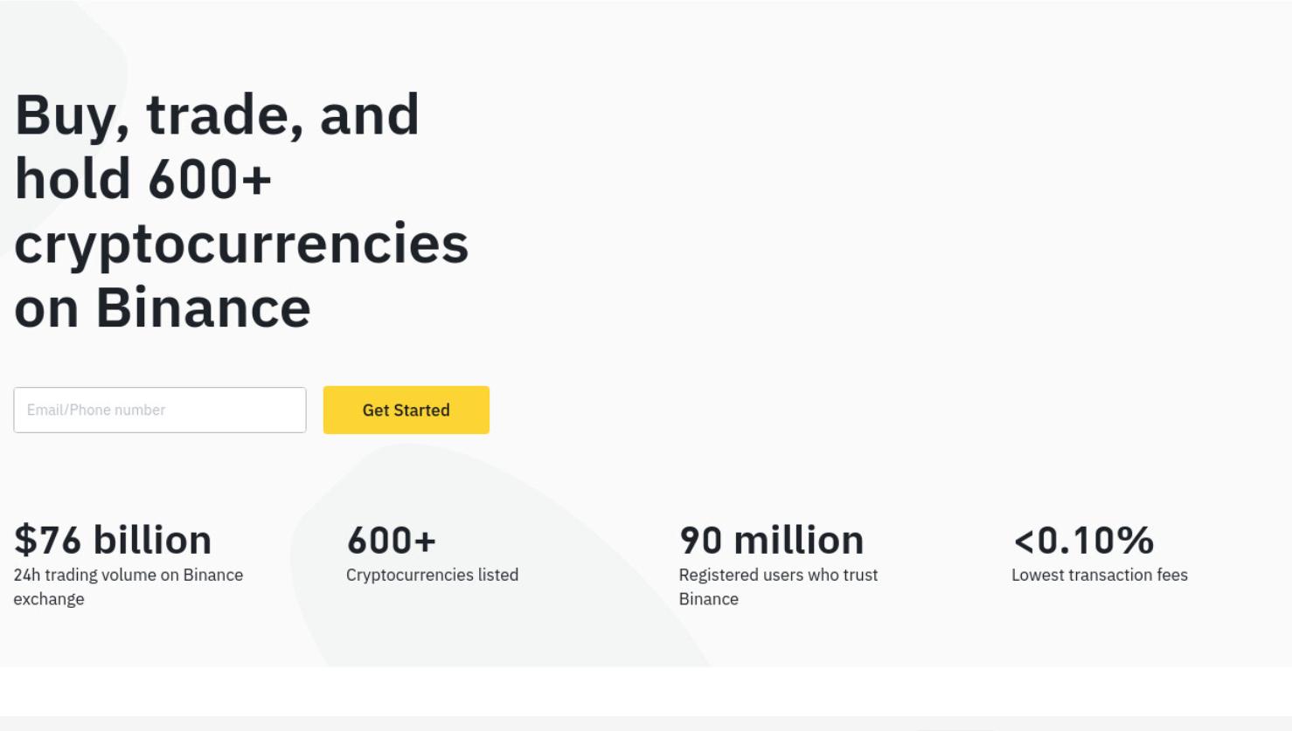Click the large 'cryptocurrencies' headline word
Viewport: 1292px width, 731px height.
[241, 245]
